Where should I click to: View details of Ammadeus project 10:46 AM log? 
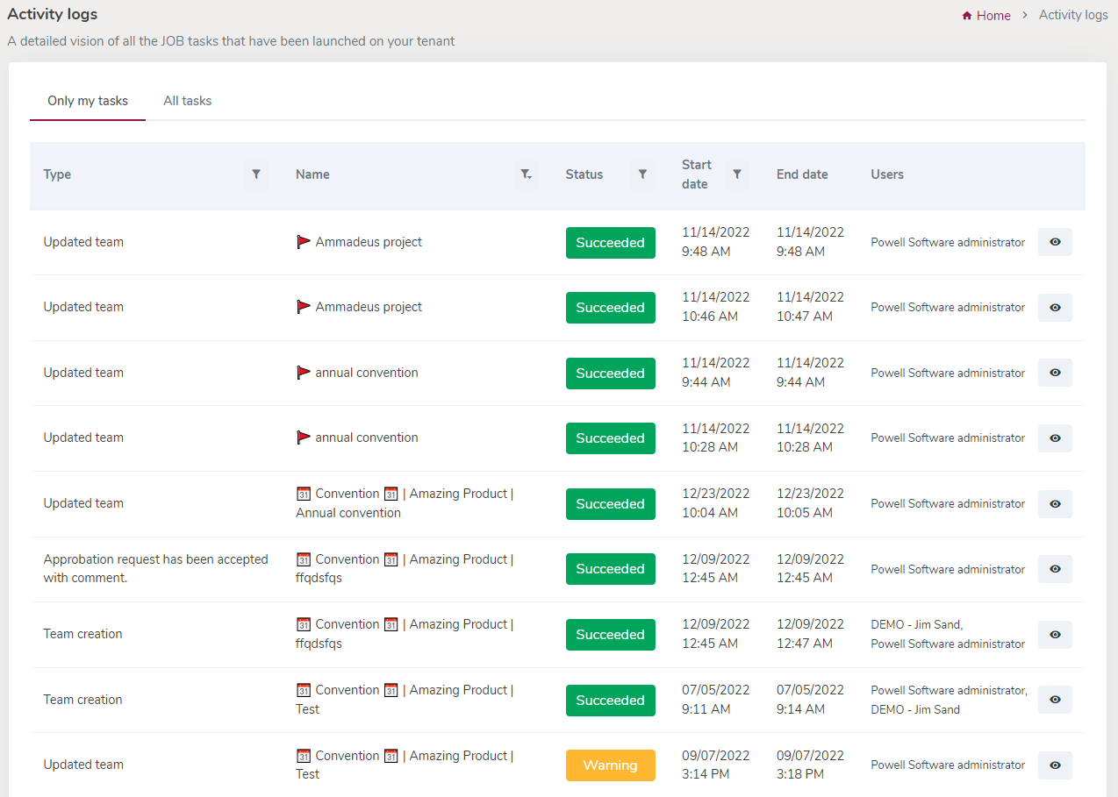[1055, 308]
